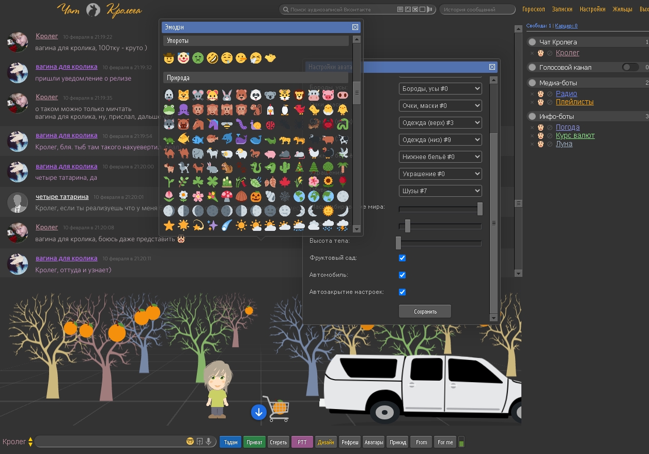Open the Кролег nickname selector arrows
The image size is (649, 454).
pyautogui.click(x=30, y=442)
